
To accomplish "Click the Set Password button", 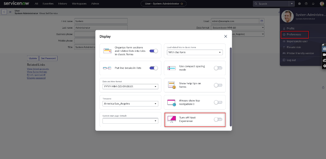I will [x=49, y=58].
